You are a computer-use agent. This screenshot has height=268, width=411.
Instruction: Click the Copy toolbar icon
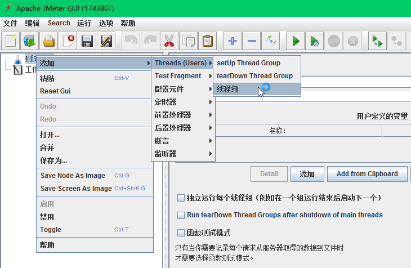(188, 41)
